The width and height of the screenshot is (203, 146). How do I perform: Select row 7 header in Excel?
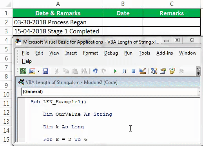(6, 68)
